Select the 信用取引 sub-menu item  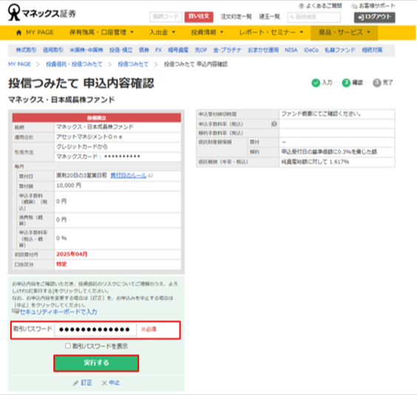[x=53, y=50]
